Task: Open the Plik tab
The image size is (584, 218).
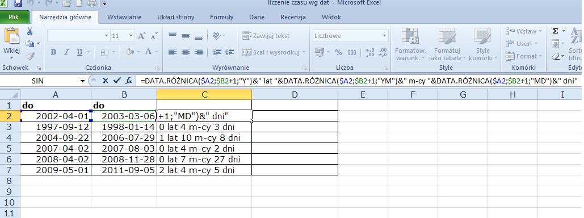Action: [x=14, y=17]
